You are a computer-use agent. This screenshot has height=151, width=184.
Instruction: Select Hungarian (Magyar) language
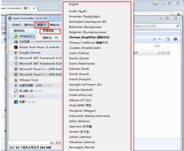point(82,111)
